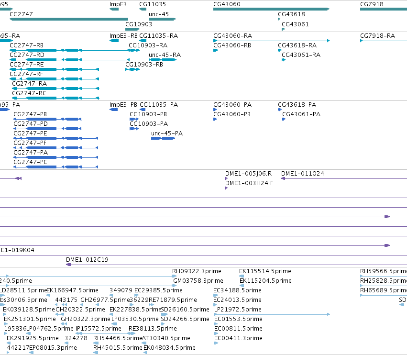The width and height of the screenshot is (407, 355).
Task: Select transcript CG2747-RE
Action: 54,69
